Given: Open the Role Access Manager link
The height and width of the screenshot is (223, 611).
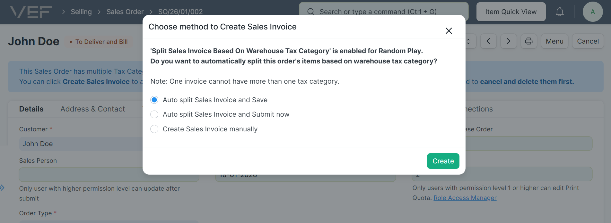Looking at the screenshot, I should pos(465,198).
